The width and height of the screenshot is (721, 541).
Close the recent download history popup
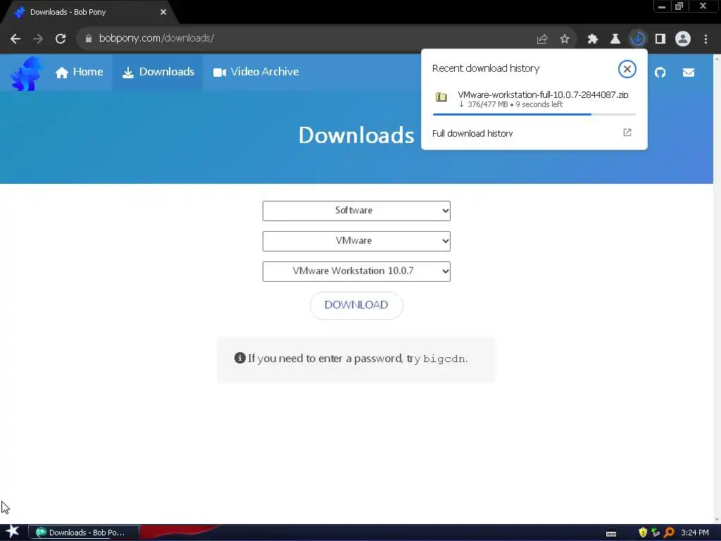point(627,69)
